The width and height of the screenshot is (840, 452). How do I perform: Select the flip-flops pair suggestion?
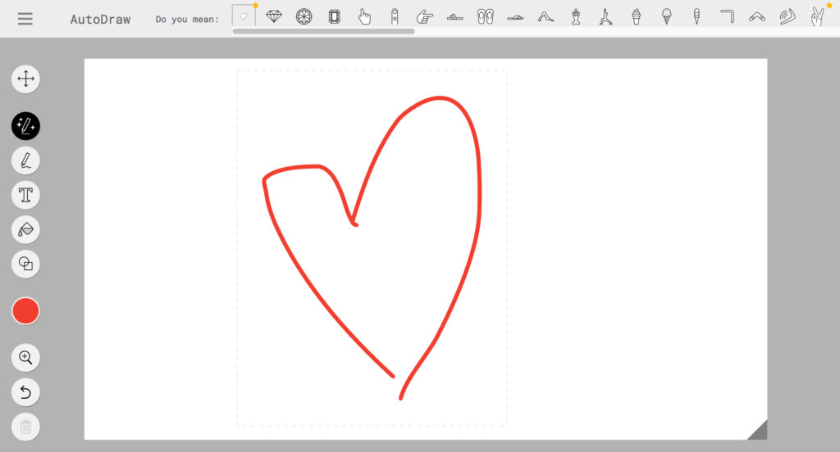coord(486,16)
